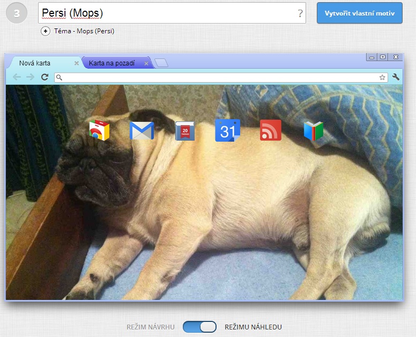Open a new tab with the blank tab button

161,63
